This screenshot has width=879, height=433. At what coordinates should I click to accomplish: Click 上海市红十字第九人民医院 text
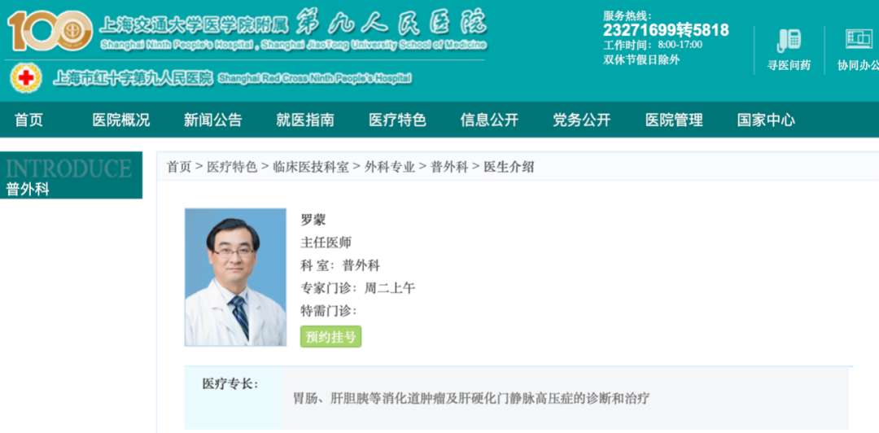(133, 78)
